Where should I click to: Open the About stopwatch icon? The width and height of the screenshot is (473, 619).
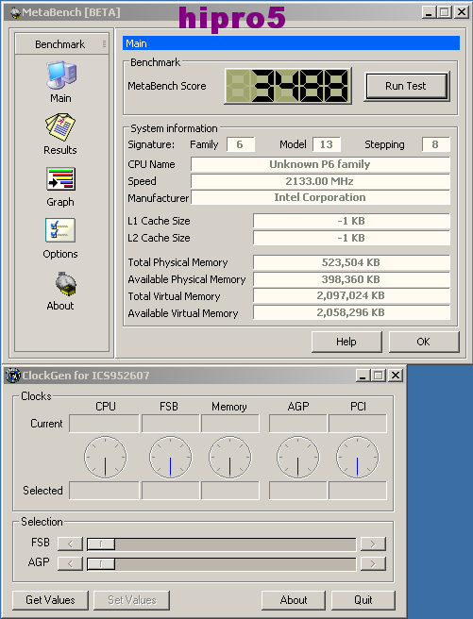[65, 284]
